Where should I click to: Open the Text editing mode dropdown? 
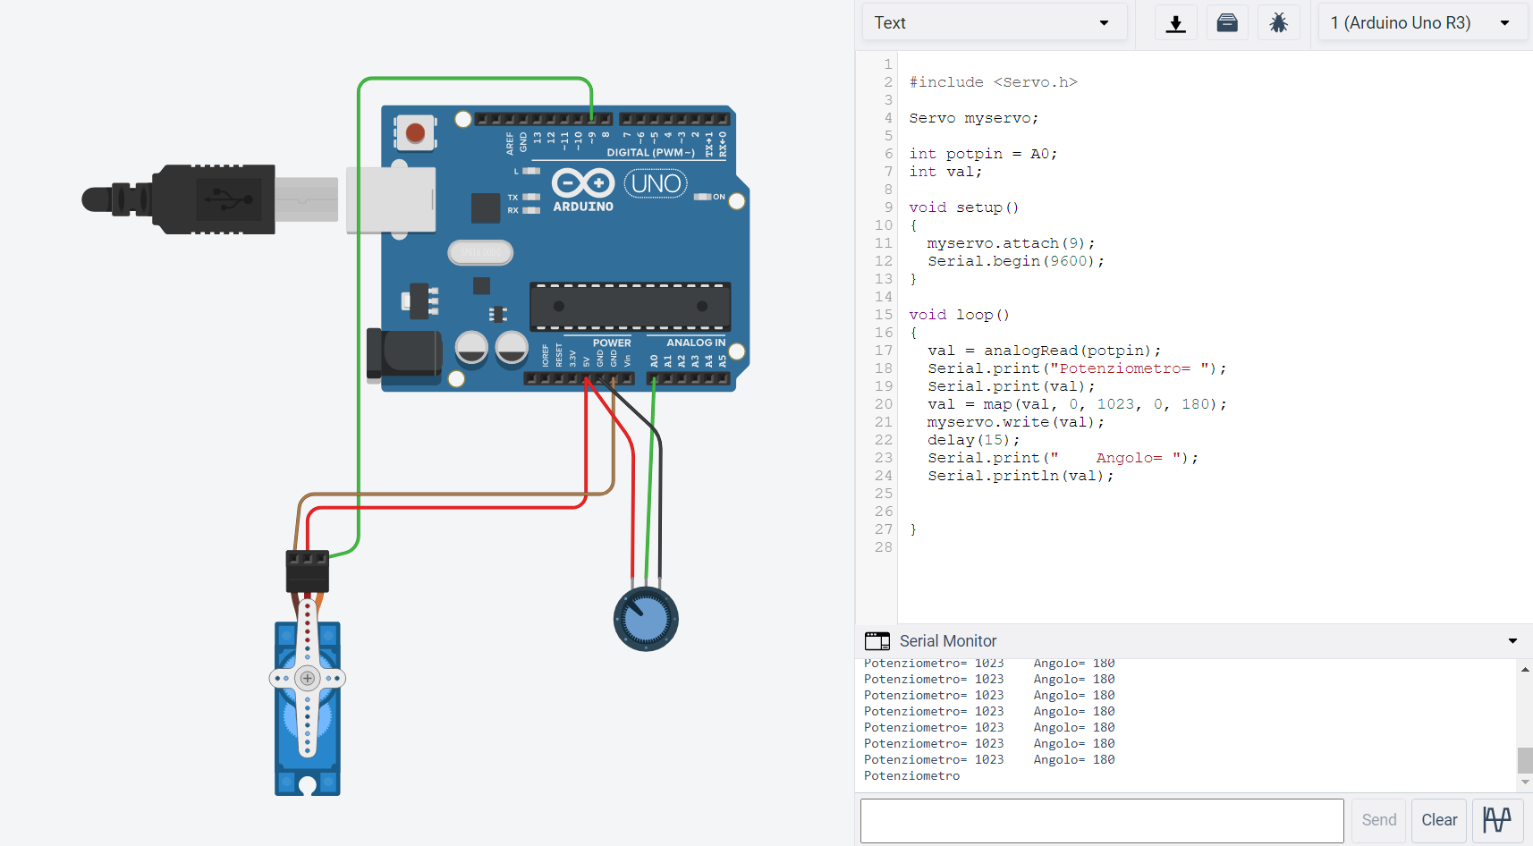(994, 22)
